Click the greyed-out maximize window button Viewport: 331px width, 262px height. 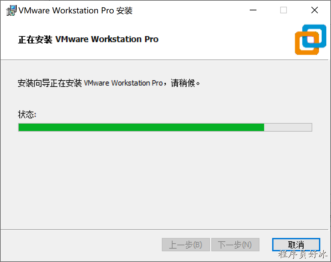coord(283,10)
